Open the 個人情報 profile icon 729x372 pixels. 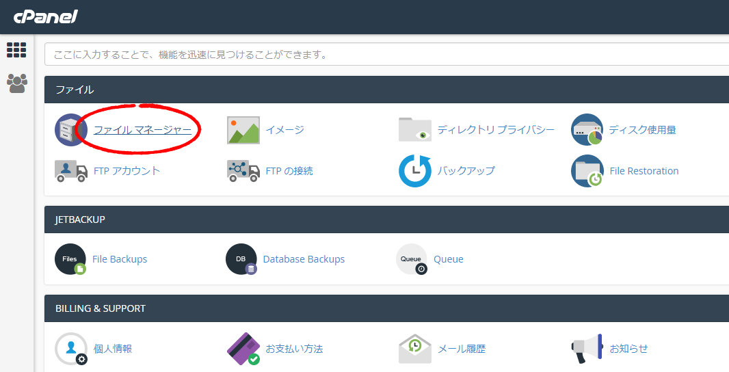click(71, 349)
